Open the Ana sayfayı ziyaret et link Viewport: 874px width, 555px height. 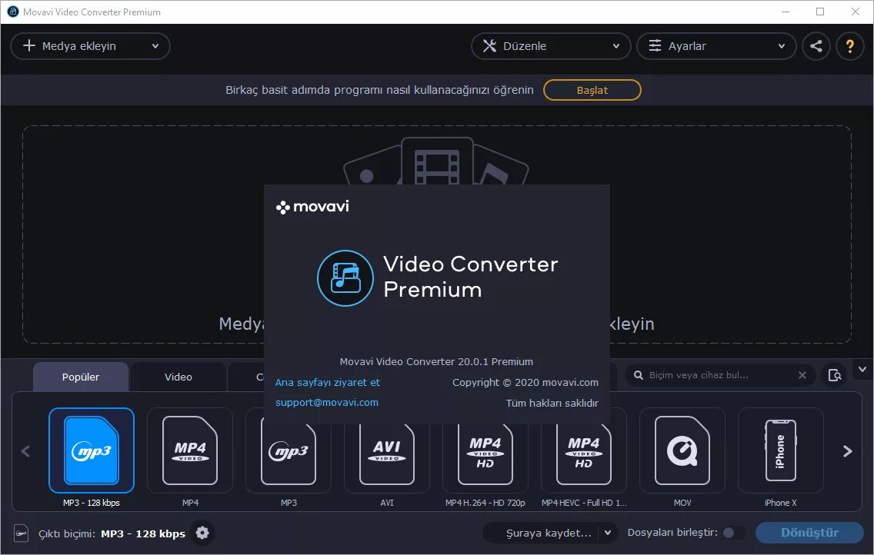coord(326,382)
